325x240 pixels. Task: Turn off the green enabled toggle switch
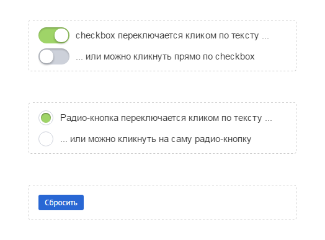coord(54,35)
